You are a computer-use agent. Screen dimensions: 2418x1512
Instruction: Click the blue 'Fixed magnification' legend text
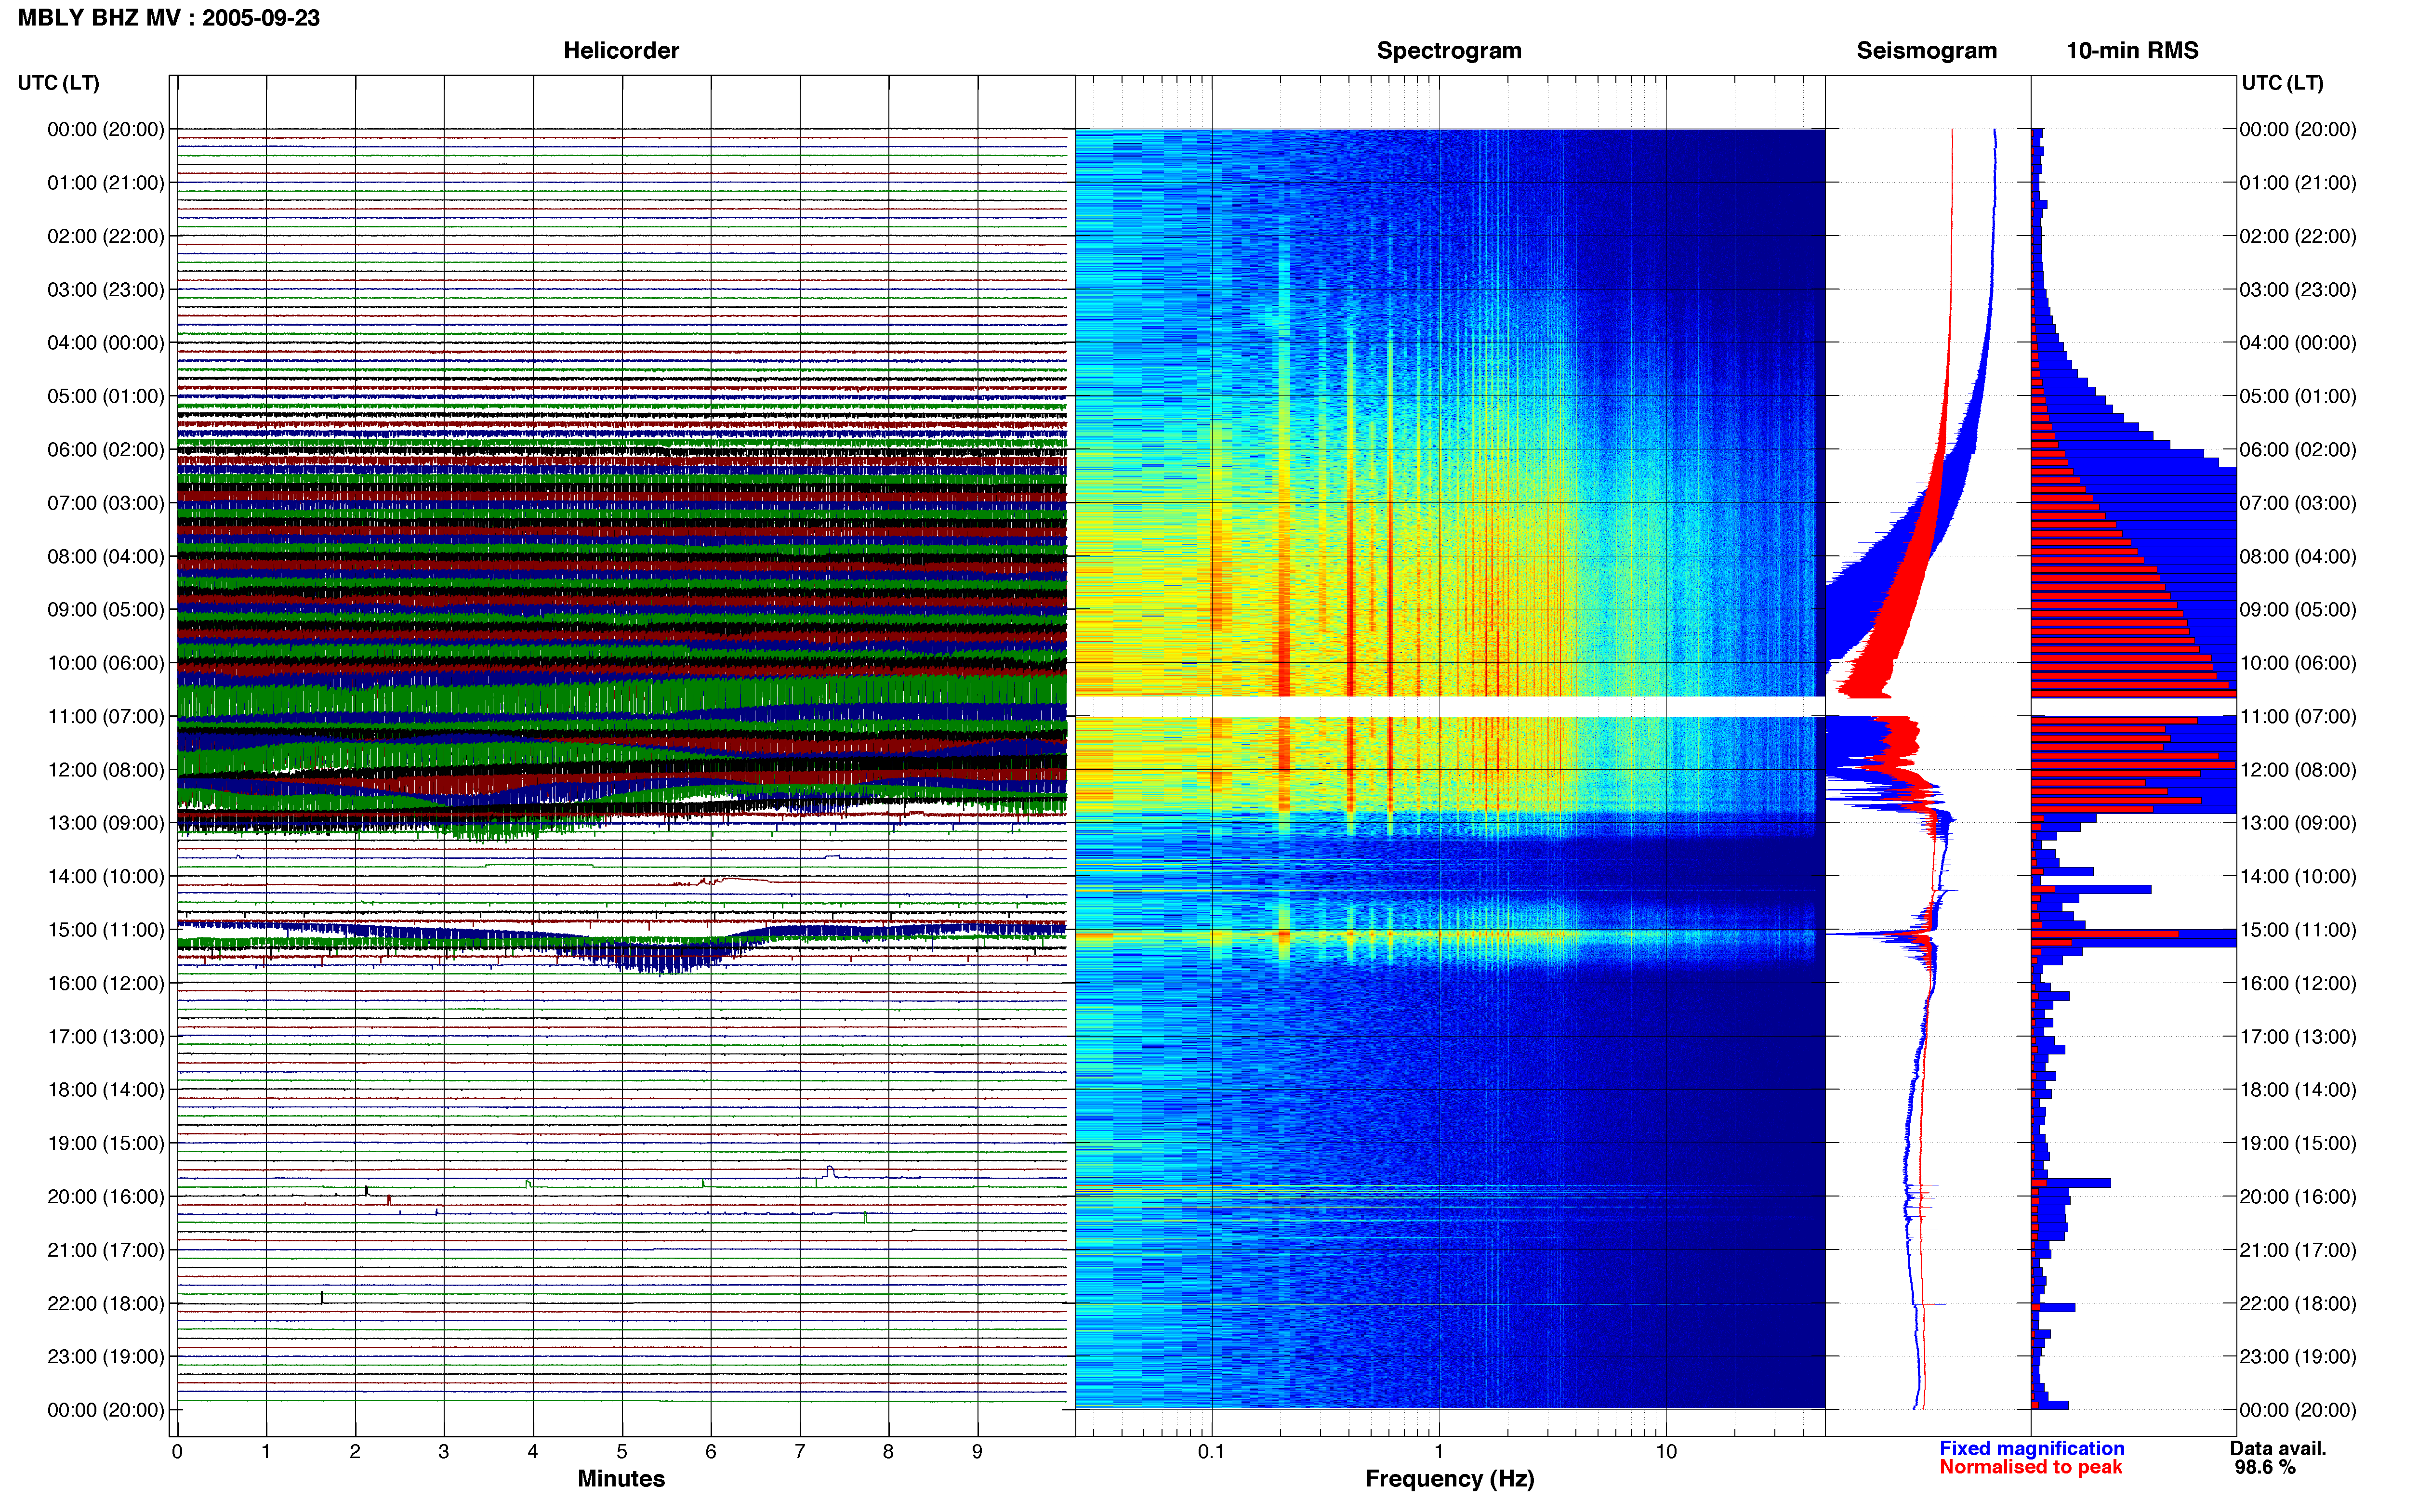pos(2032,1448)
